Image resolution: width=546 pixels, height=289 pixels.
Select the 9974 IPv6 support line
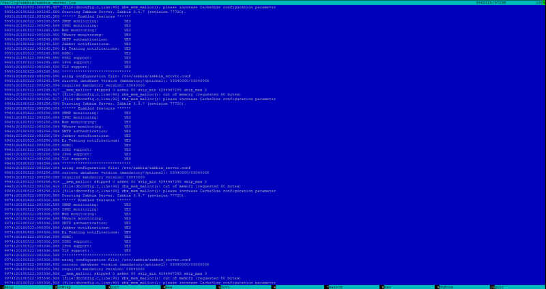point(68,246)
